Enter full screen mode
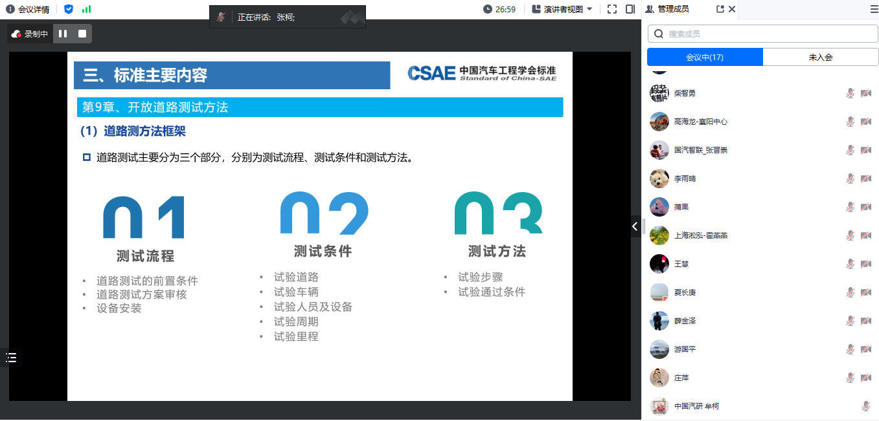Screen dimensions: 879x421 coord(611,9)
